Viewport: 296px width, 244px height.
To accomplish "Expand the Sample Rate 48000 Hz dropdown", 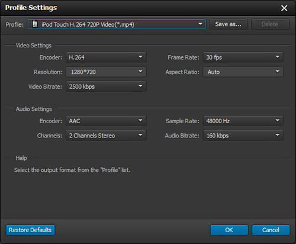I will pos(243,121).
